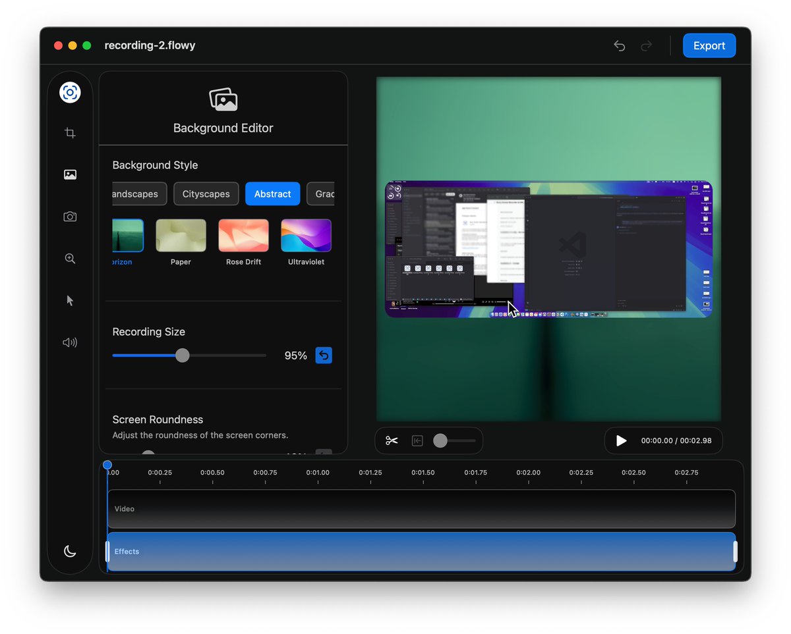
Task: Open the Flowy recording logo icon in sidebar
Action: point(70,92)
